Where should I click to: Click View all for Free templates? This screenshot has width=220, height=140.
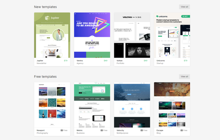185,77
